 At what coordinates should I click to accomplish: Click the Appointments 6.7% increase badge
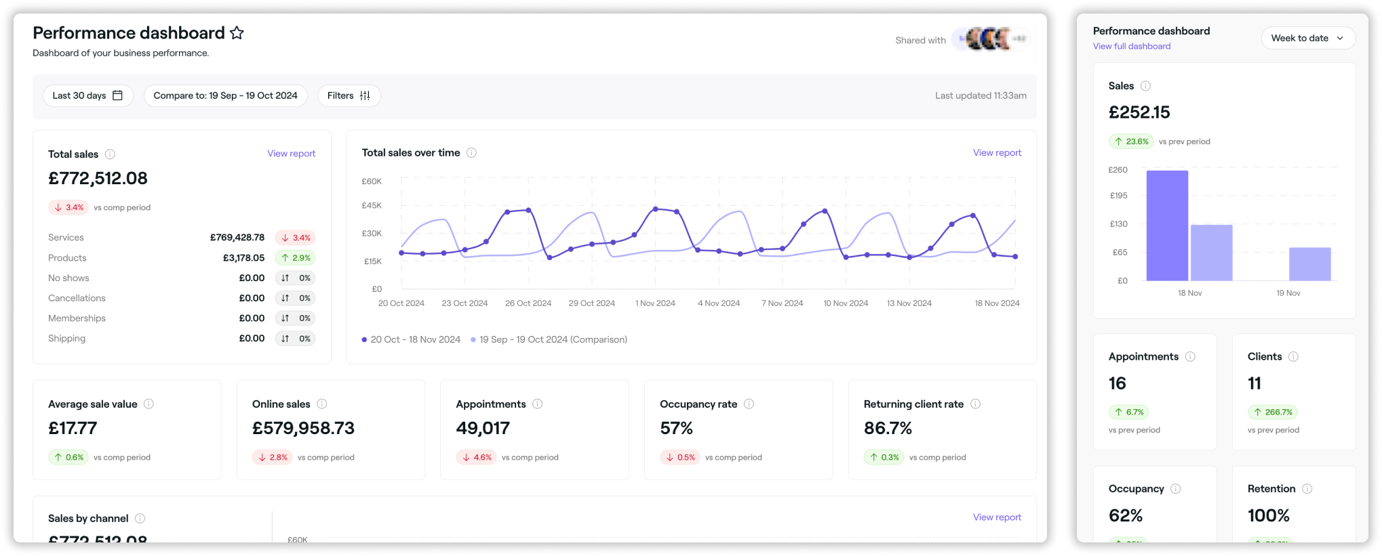(1128, 412)
